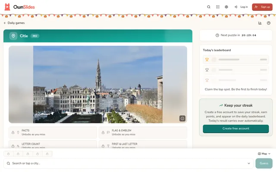Screen dimensions: 276x172
Task: Click the silver trophy leaderboard row
Action: coord(236,70)
